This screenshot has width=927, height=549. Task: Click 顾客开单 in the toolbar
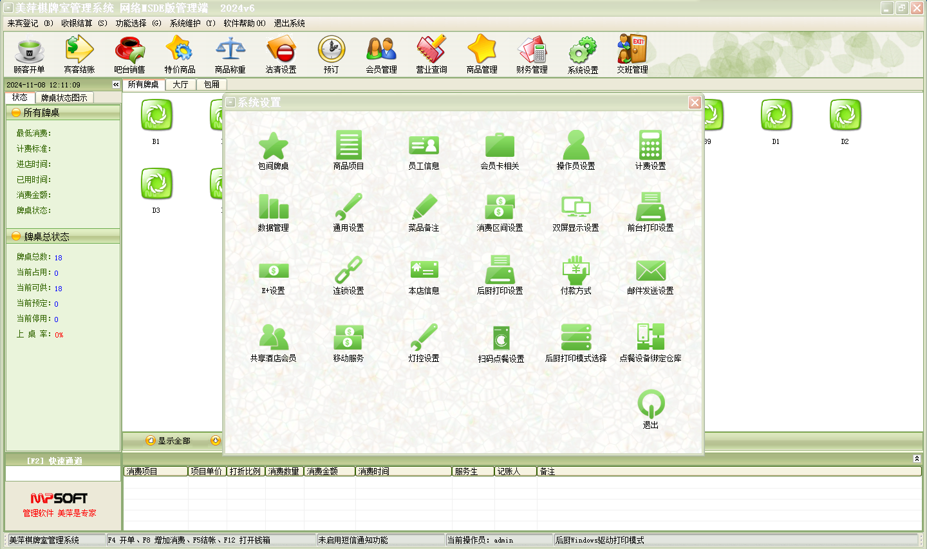pos(29,55)
